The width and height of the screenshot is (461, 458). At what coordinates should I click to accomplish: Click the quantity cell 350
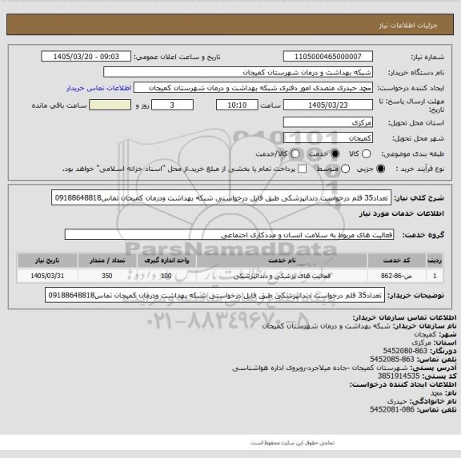point(107,276)
